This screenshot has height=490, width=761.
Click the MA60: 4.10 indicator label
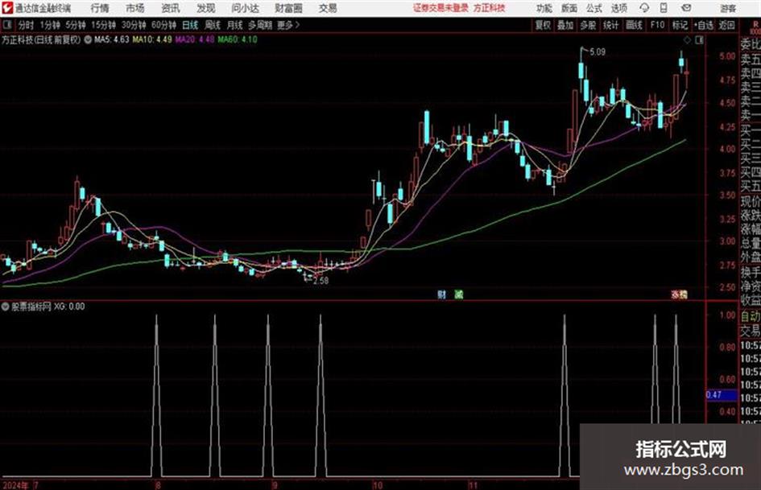[238, 39]
